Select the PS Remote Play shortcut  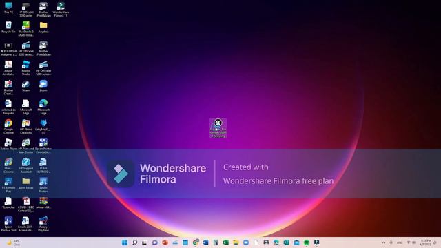coord(8,185)
